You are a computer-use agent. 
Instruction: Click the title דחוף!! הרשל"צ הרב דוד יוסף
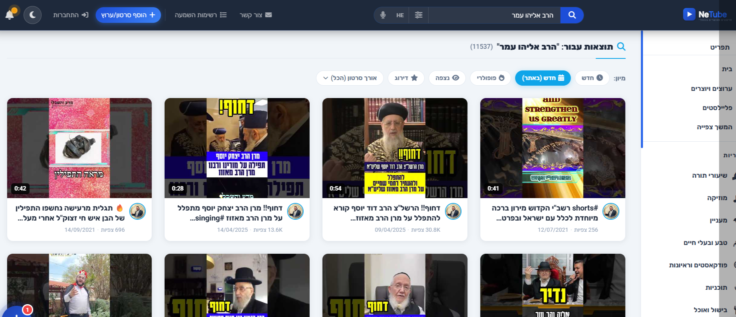tap(387, 213)
